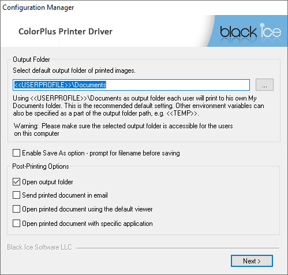Uncheck Open output folder

click(16, 182)
